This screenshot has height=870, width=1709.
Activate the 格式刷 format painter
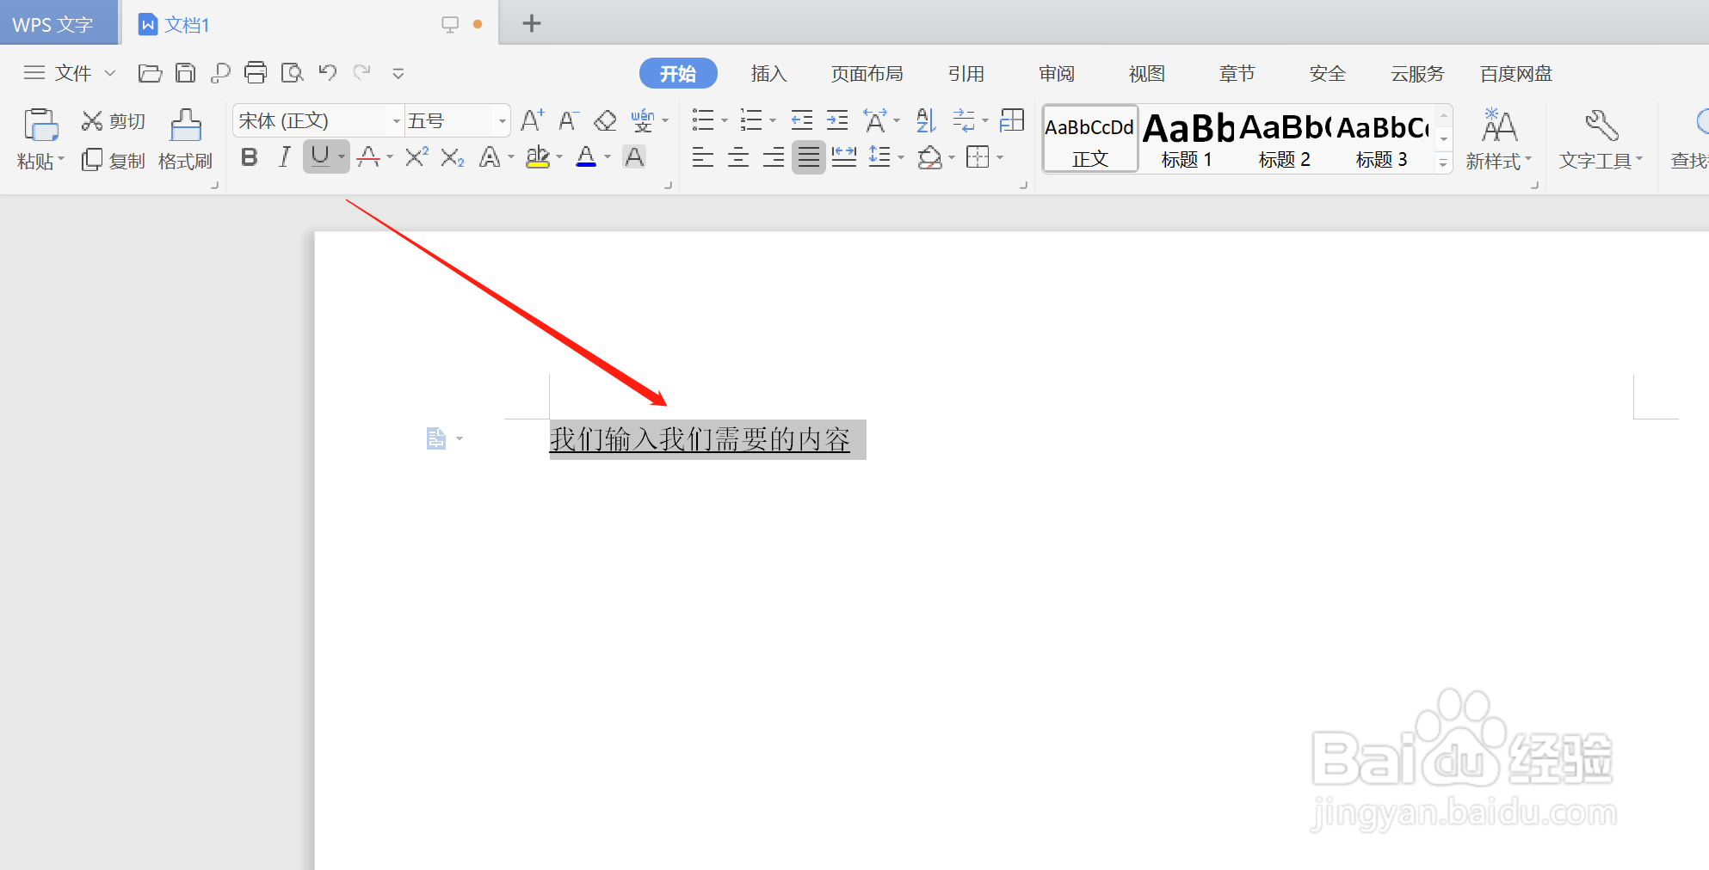coord(185,139)
